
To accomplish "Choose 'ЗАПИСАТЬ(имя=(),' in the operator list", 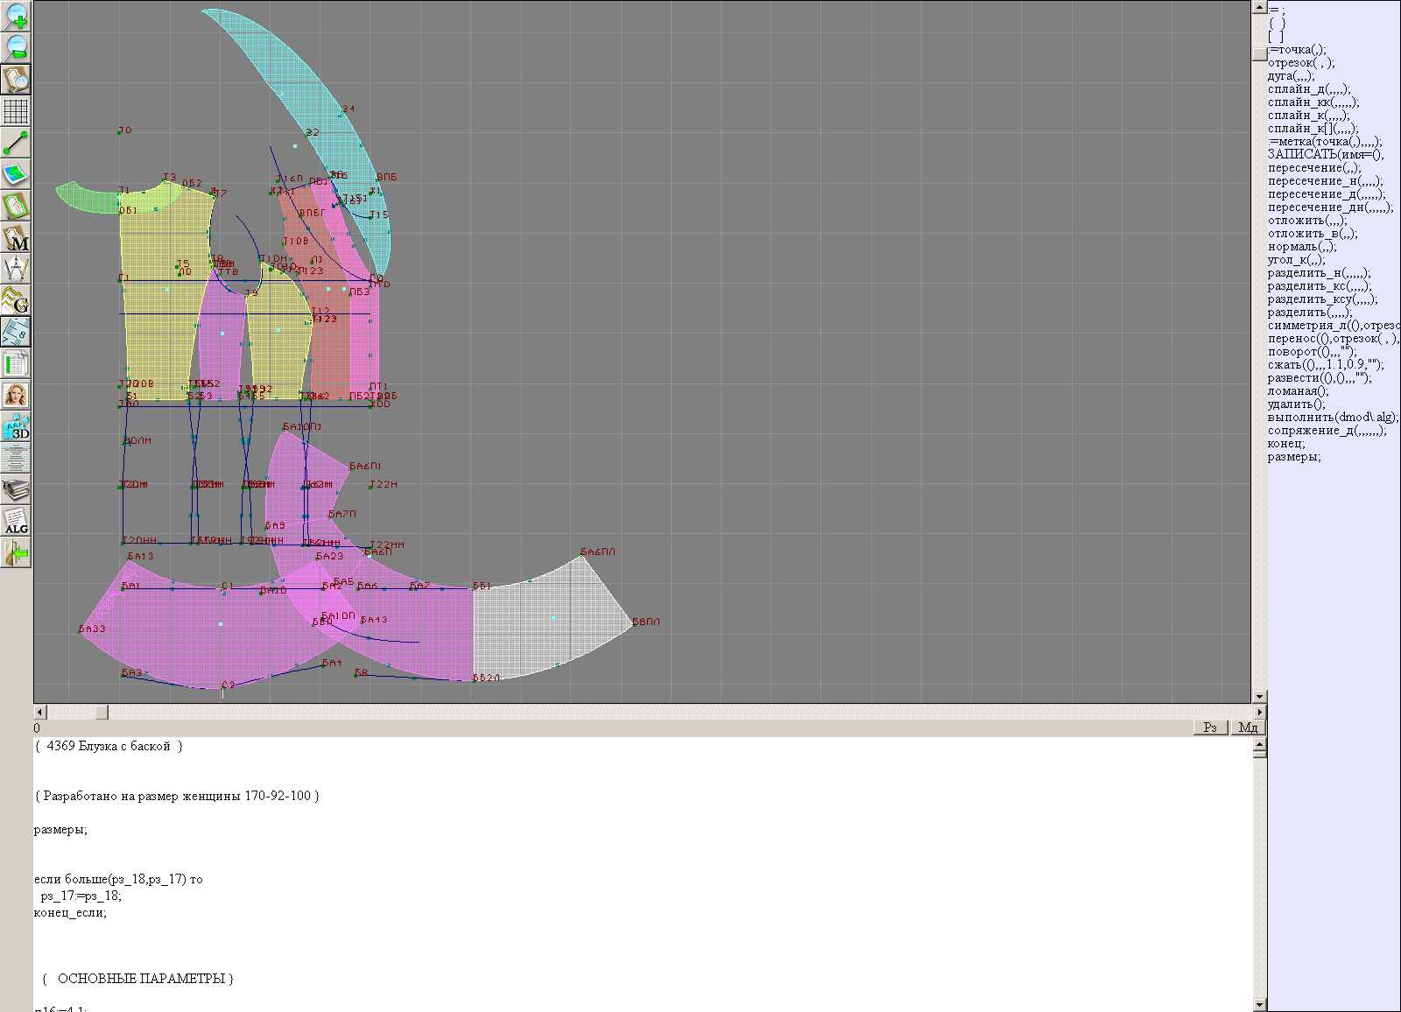I will pos(1325,155).
